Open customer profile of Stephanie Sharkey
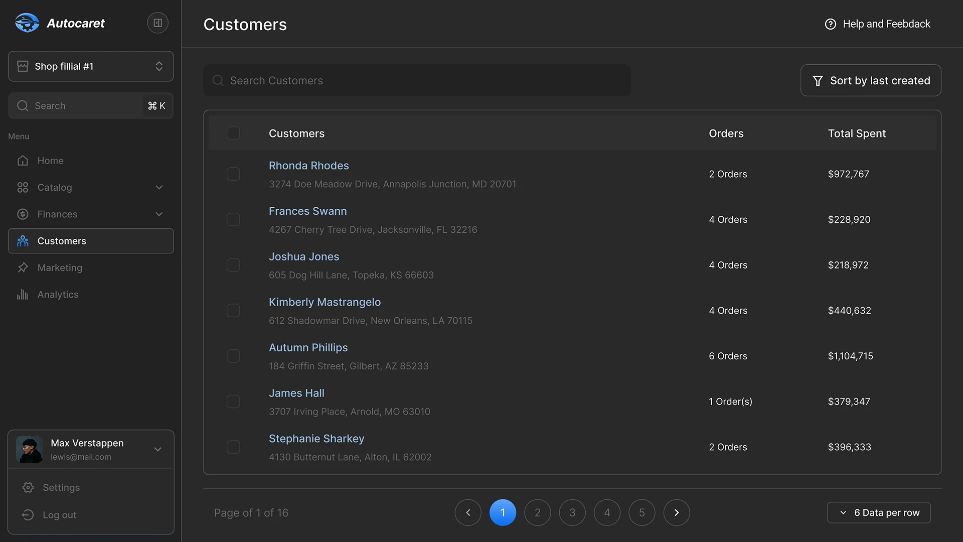The image size is (963, 542). click(x=316, y=438)
